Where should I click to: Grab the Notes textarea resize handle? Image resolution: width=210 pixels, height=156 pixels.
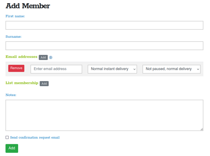[202, 129]
